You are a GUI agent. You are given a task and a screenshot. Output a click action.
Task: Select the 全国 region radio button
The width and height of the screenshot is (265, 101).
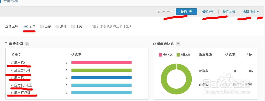click(x=26, y=27)
